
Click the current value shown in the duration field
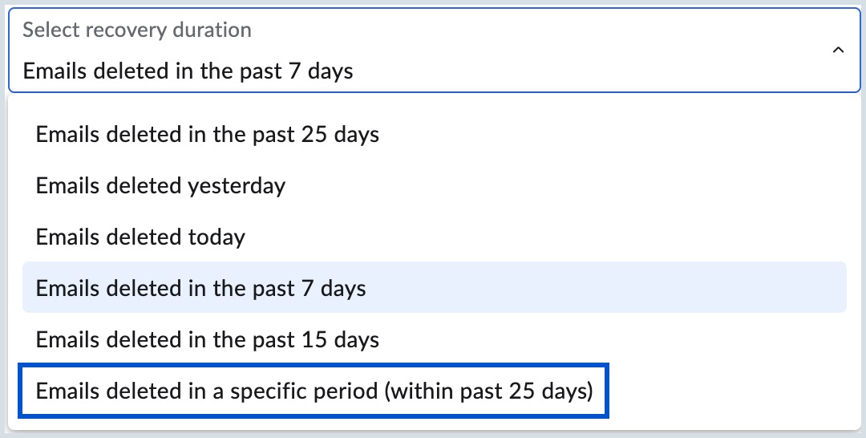click(188, 71)
